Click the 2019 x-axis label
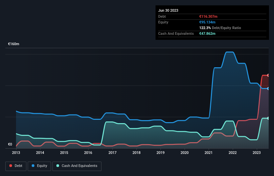Image resolution: width=274 pixels, height=176 pixels. [161, 153]
